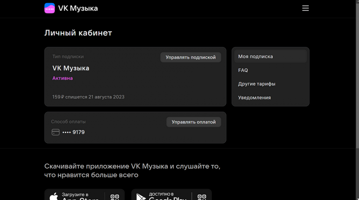The width and height of the screenshot is (359, 200).
Task: Click the Google Play triangle icon
Action: 141,197
